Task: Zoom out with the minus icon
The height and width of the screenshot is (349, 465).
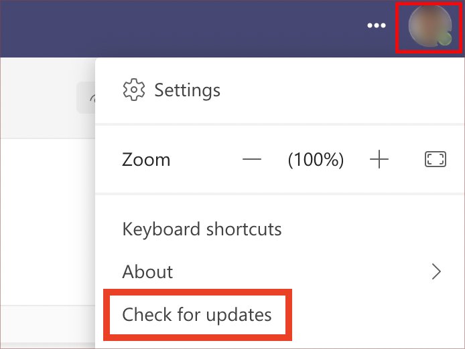Action: [x=252, y=160]
